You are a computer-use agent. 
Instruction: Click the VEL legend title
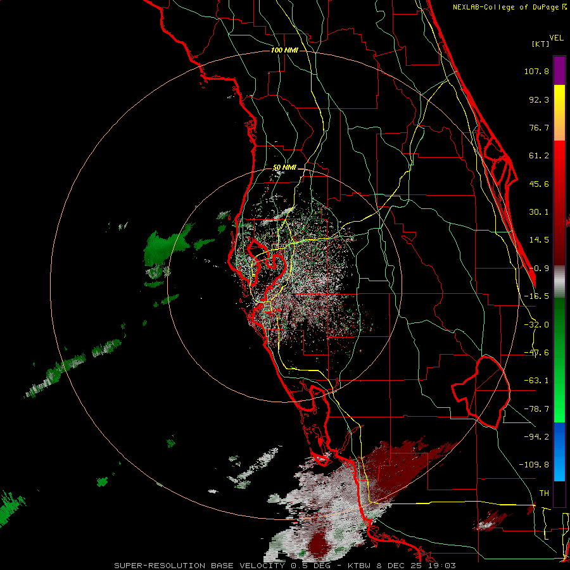(x=556, y=38)
